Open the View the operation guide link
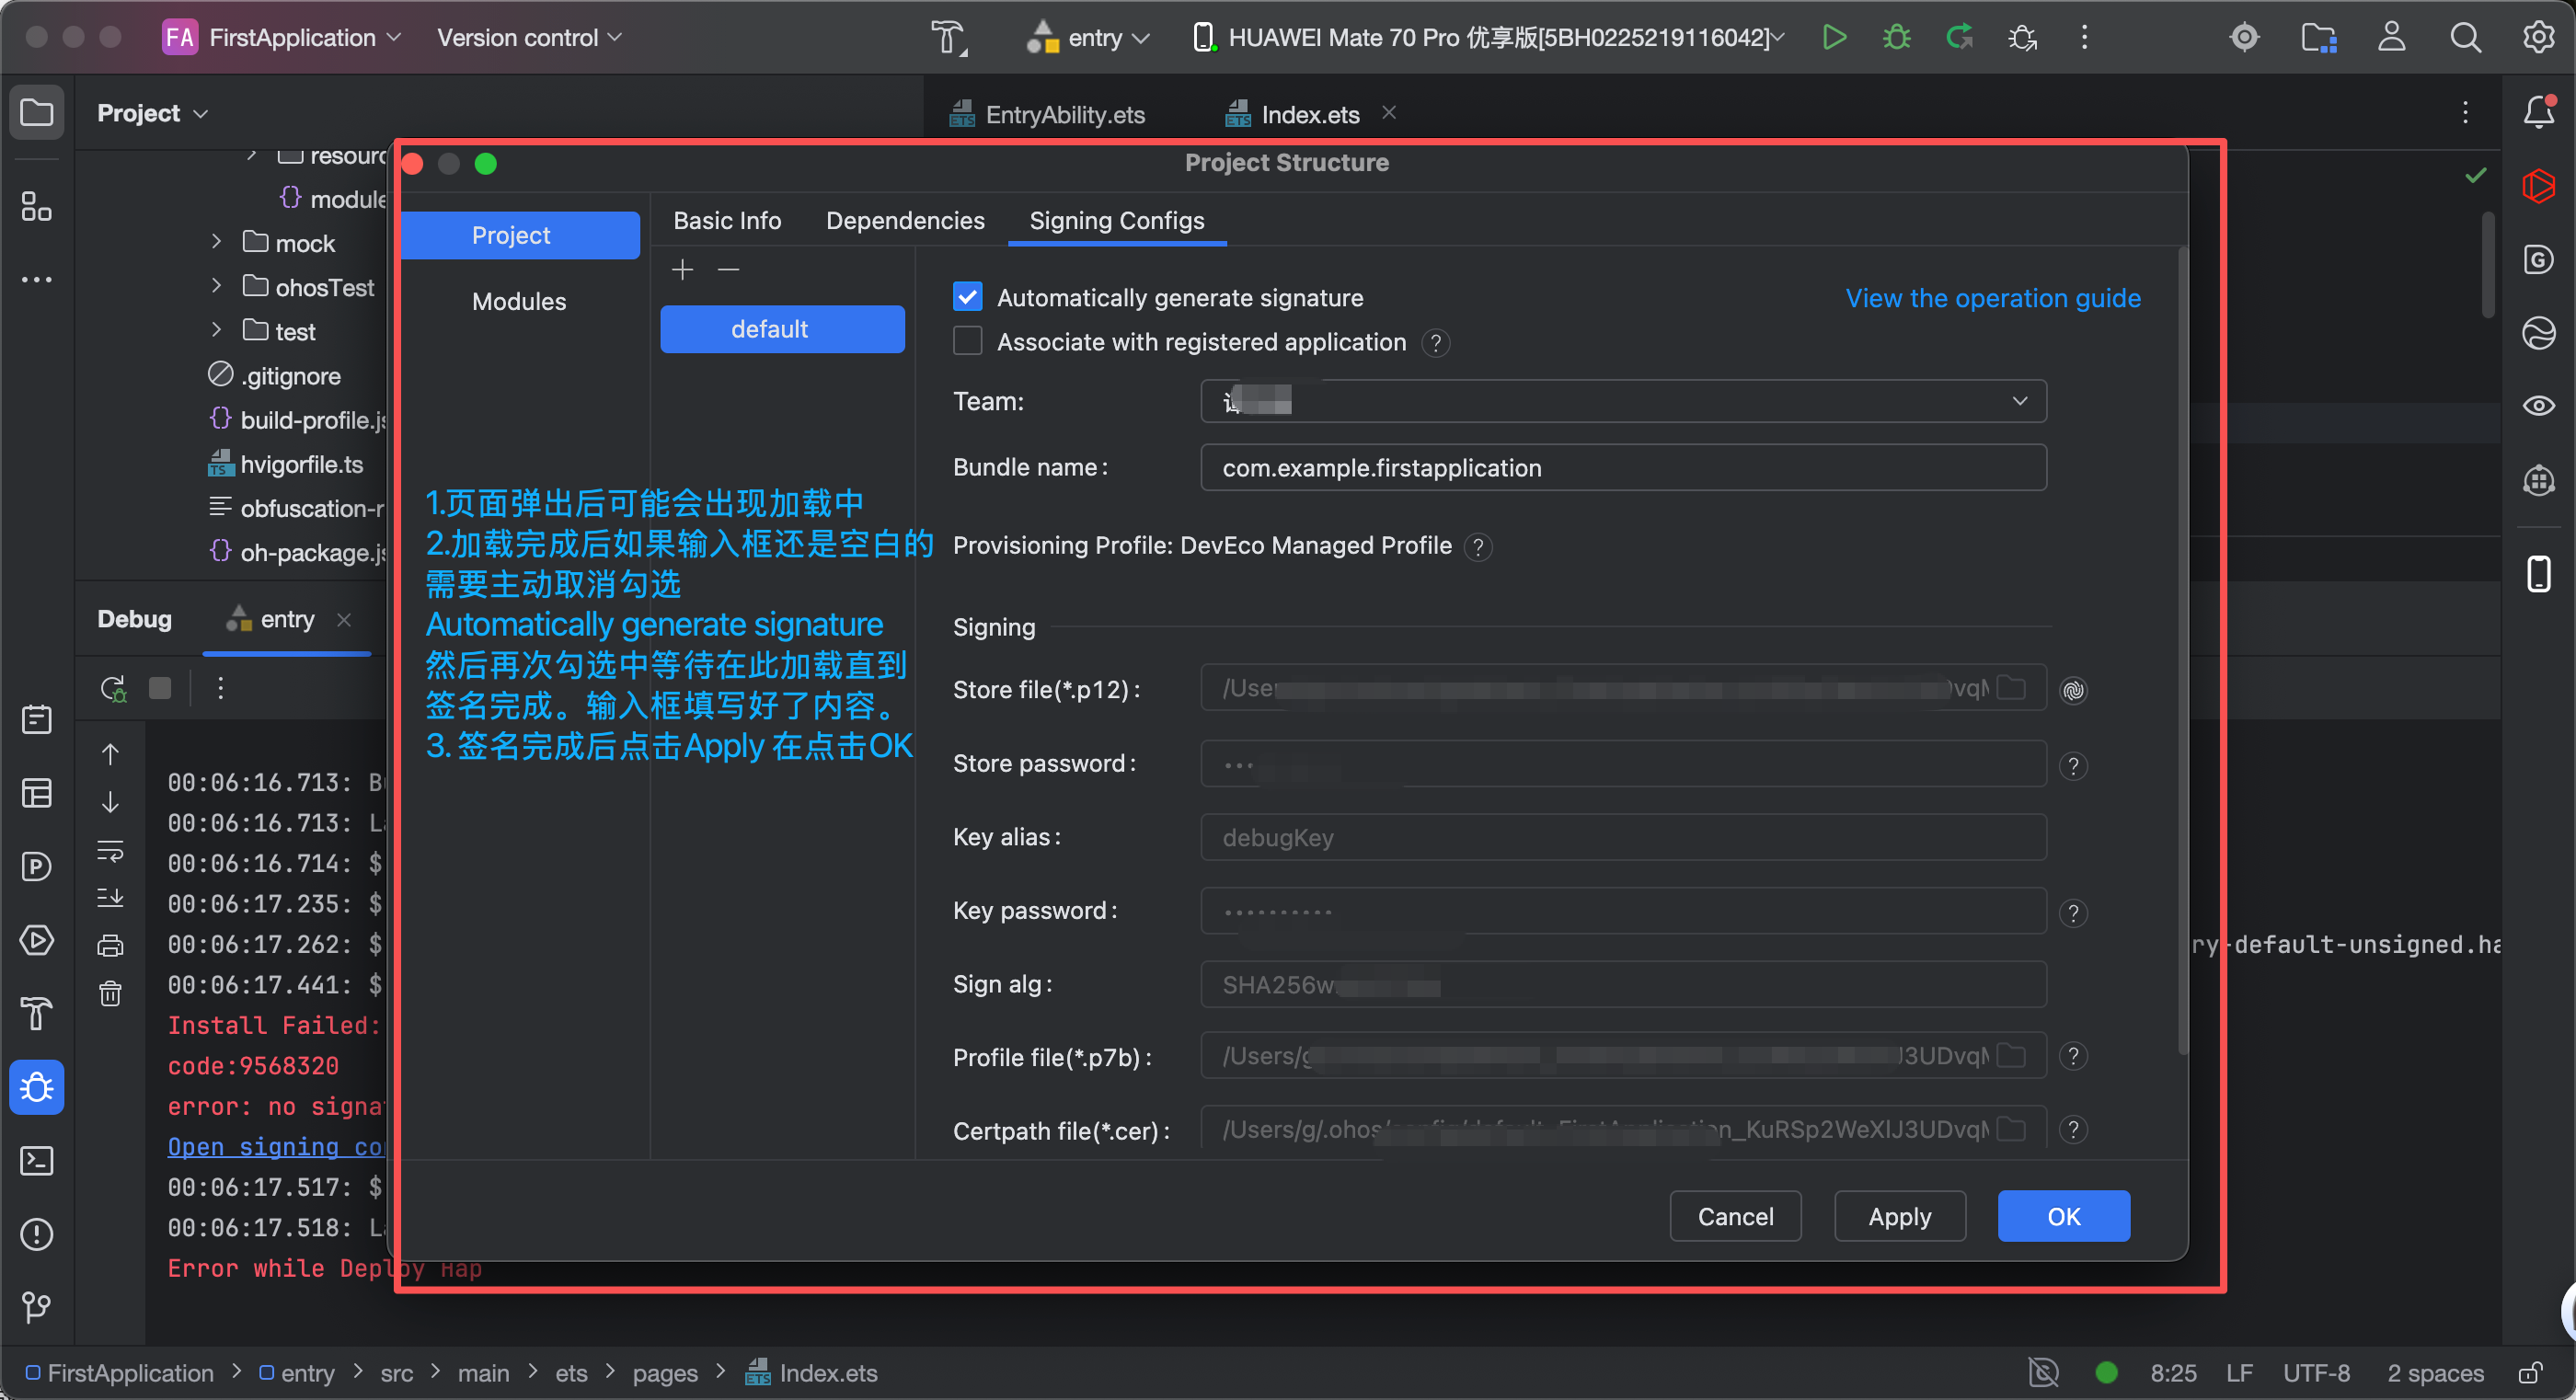Image resolution: width=2576 pixels, height=1400 pixels. pyautogui.click(x=1992, y=298)
